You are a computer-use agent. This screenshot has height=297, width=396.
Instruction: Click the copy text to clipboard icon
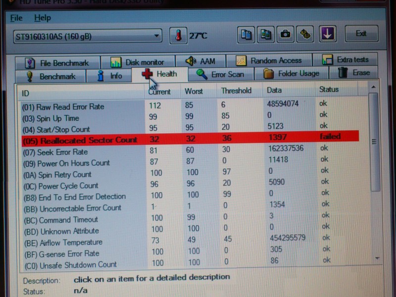point(246,34)
